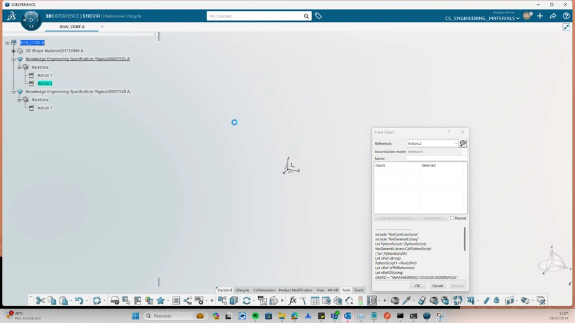Click the tag icon beside search box
Image resolution: width=575 pixels, height=323 pixels.
318,16
